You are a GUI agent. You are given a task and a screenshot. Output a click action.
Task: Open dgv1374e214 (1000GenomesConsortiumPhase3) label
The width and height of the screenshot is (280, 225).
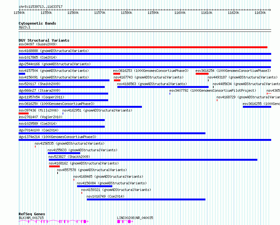click(x=58, y=137)
